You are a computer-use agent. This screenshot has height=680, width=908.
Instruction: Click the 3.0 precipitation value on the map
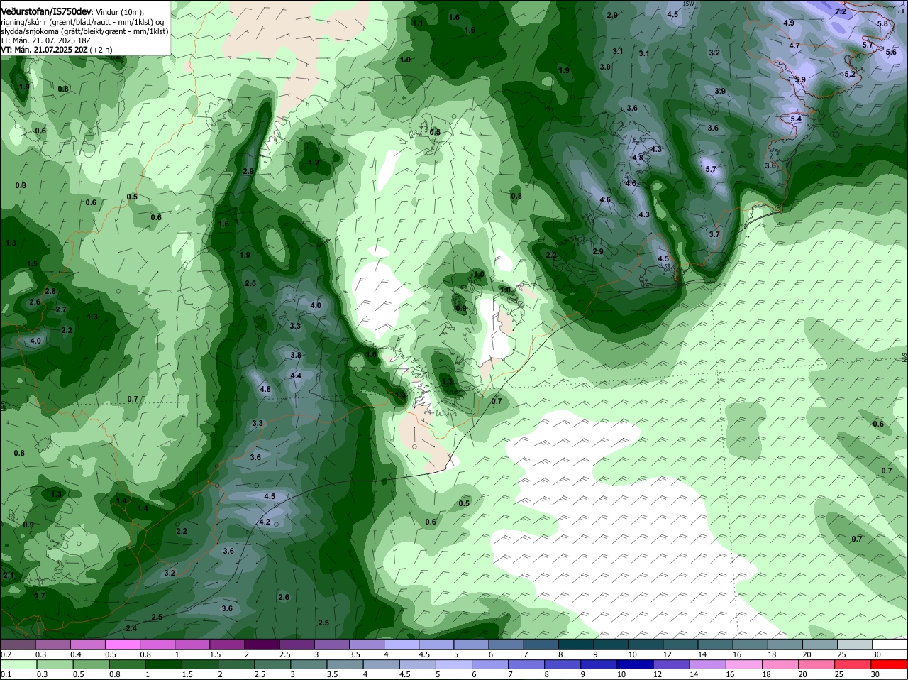(x=605, y=67)
